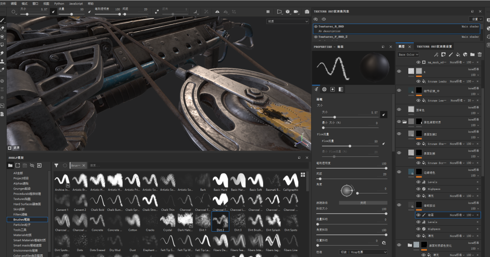The height and width of the screenshot is (257, 490).
Task: Select the Clone stamp tool in left toolbar
Action: click(x=3, y=61)
